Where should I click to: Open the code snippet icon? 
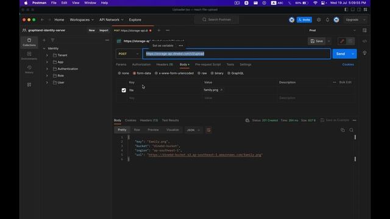click(364, 41)
